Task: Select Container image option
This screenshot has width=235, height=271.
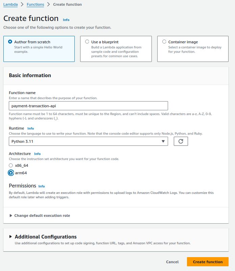Action: click(164, 42)
